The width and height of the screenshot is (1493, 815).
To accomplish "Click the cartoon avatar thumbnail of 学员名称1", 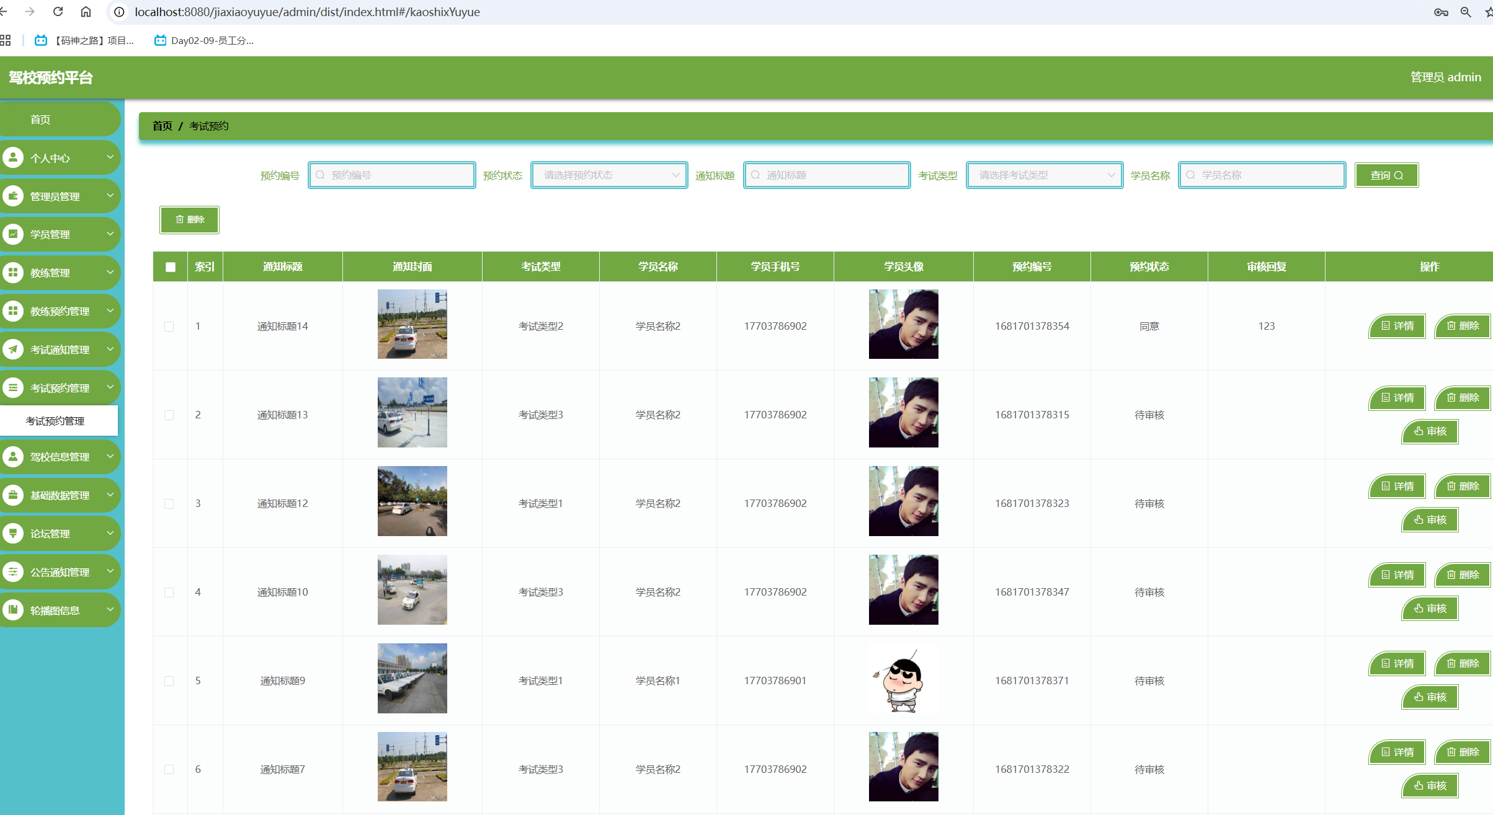I will coord(903,681).
